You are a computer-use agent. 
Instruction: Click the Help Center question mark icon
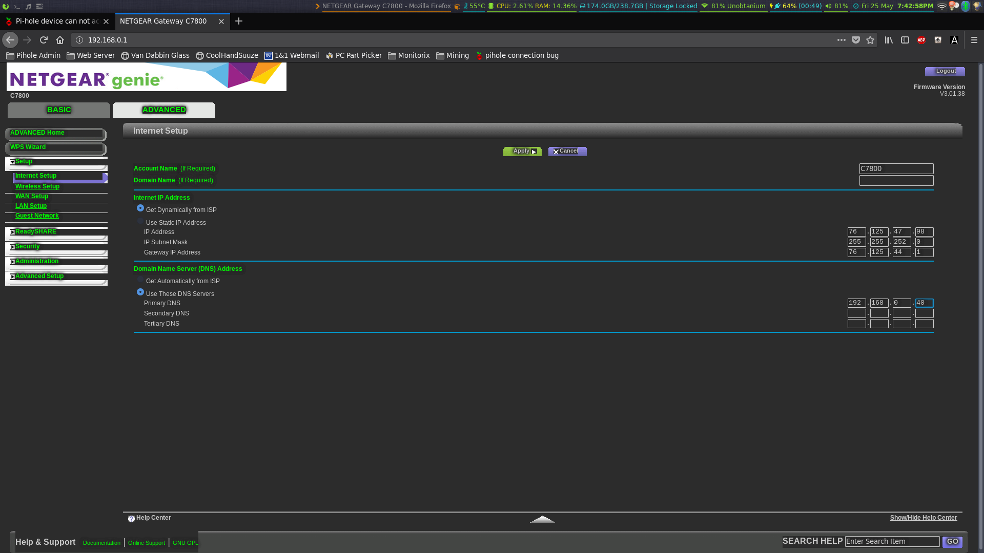coord(131,519)
